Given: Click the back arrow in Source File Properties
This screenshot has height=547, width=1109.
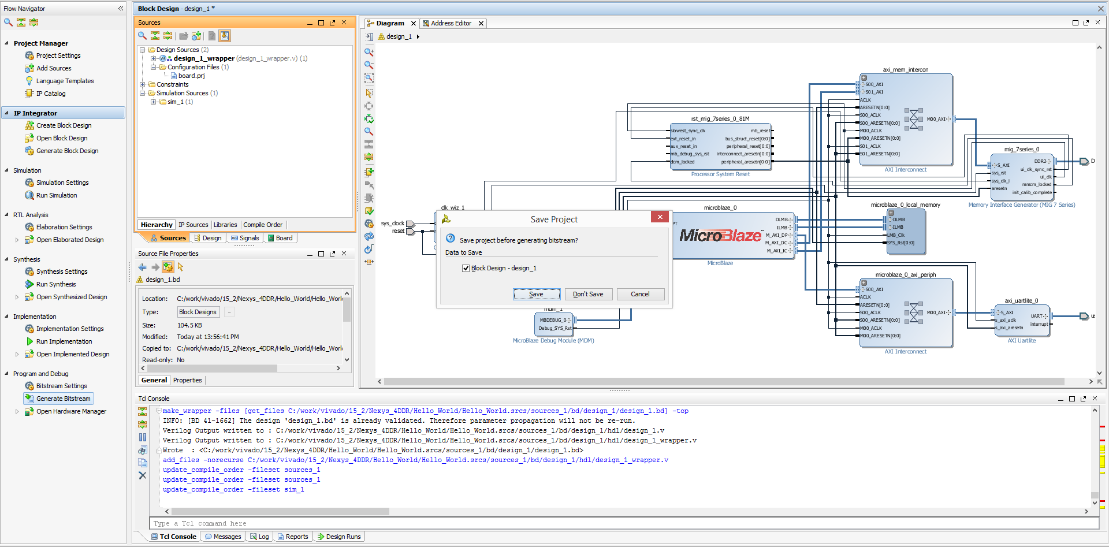Looking at the screenshot, I should tap(142, 267).
